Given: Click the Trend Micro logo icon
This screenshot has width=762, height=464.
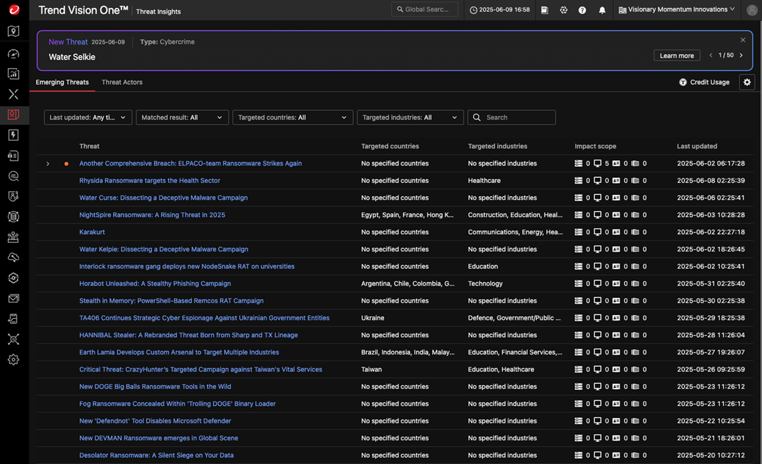Looking at the screenshot, I should click(13, 10).
